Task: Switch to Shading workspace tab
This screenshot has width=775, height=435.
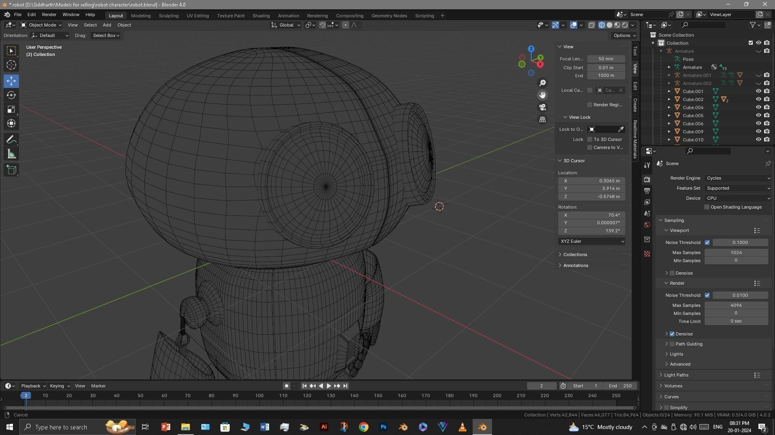Action: coord(261,16)
